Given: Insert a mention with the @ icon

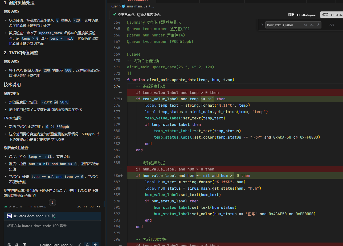Looking at the screenshot, I should 9,245.
